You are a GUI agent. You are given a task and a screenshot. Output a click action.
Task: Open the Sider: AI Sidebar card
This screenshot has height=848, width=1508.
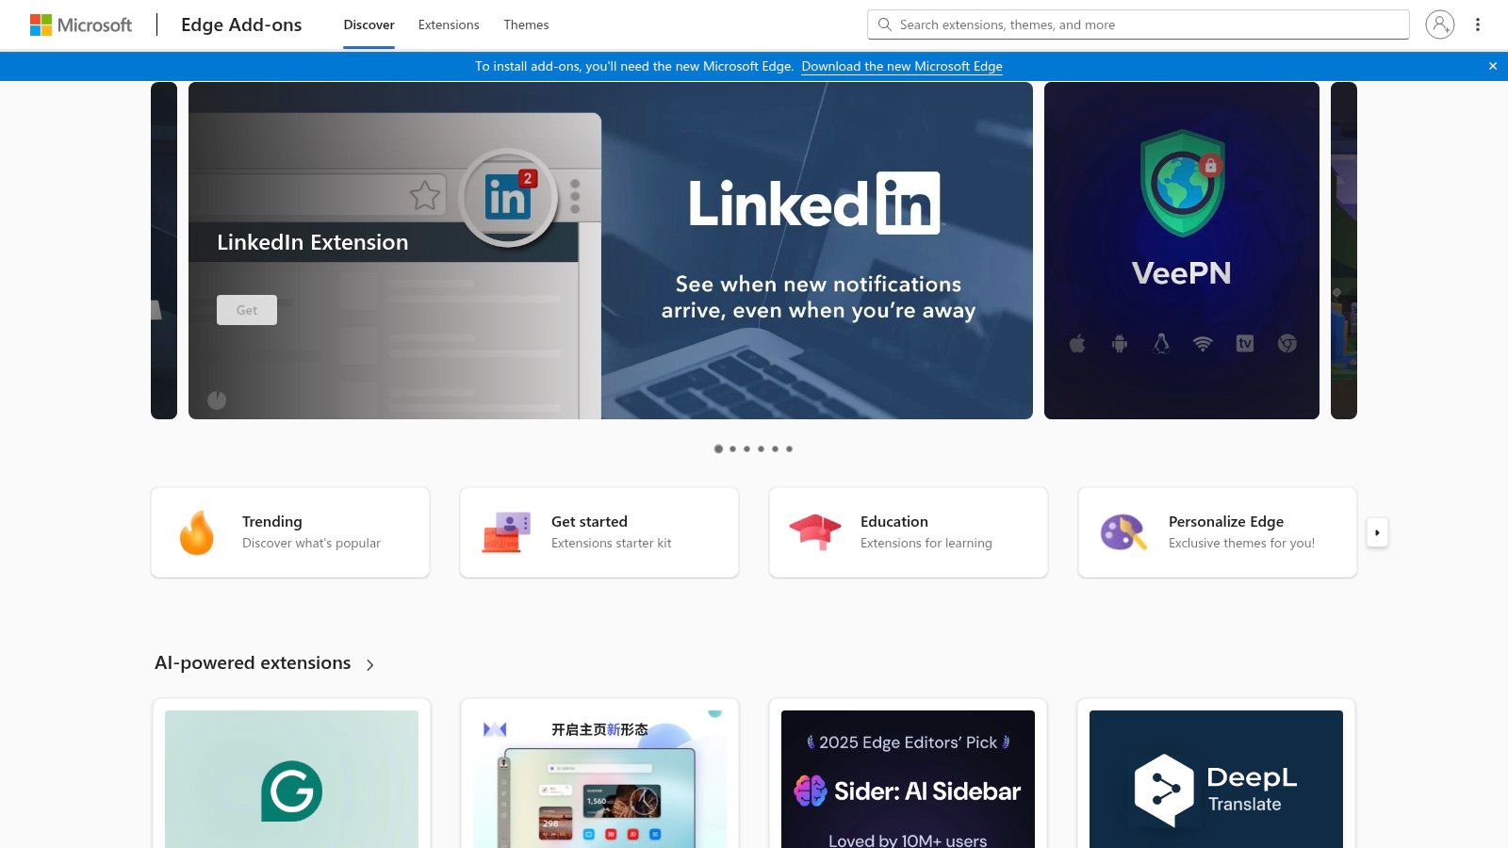[x=908, y=780]
